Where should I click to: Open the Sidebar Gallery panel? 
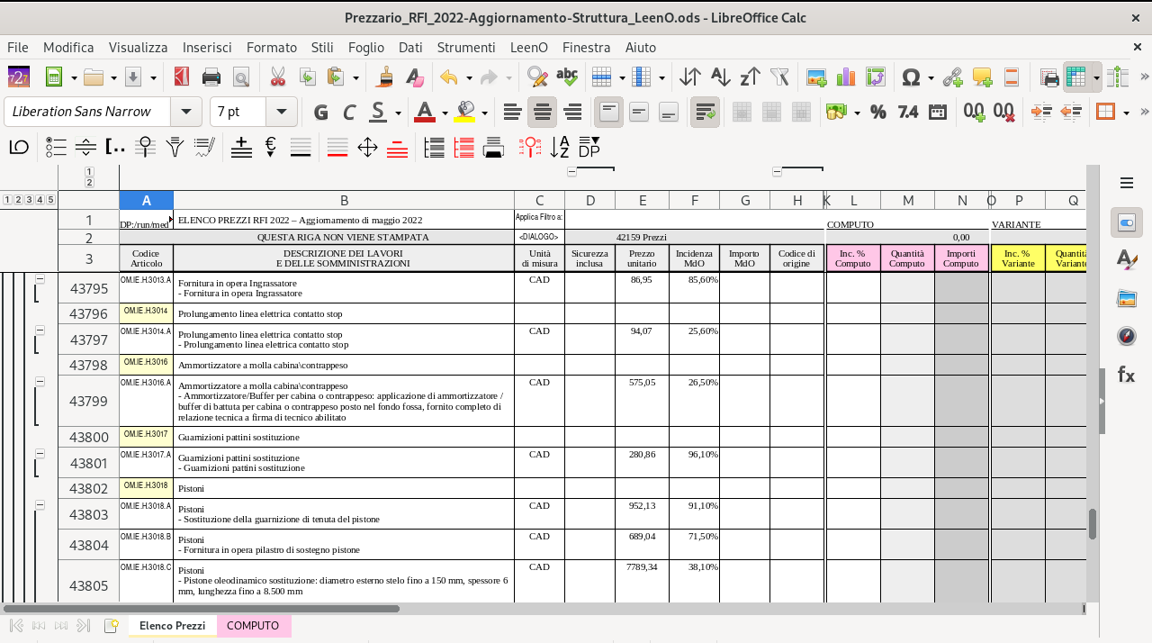(1127, 298)
